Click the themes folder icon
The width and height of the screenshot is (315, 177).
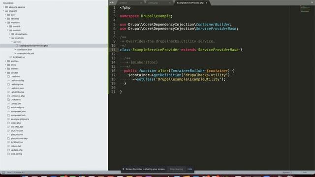(x=8, y=69)
